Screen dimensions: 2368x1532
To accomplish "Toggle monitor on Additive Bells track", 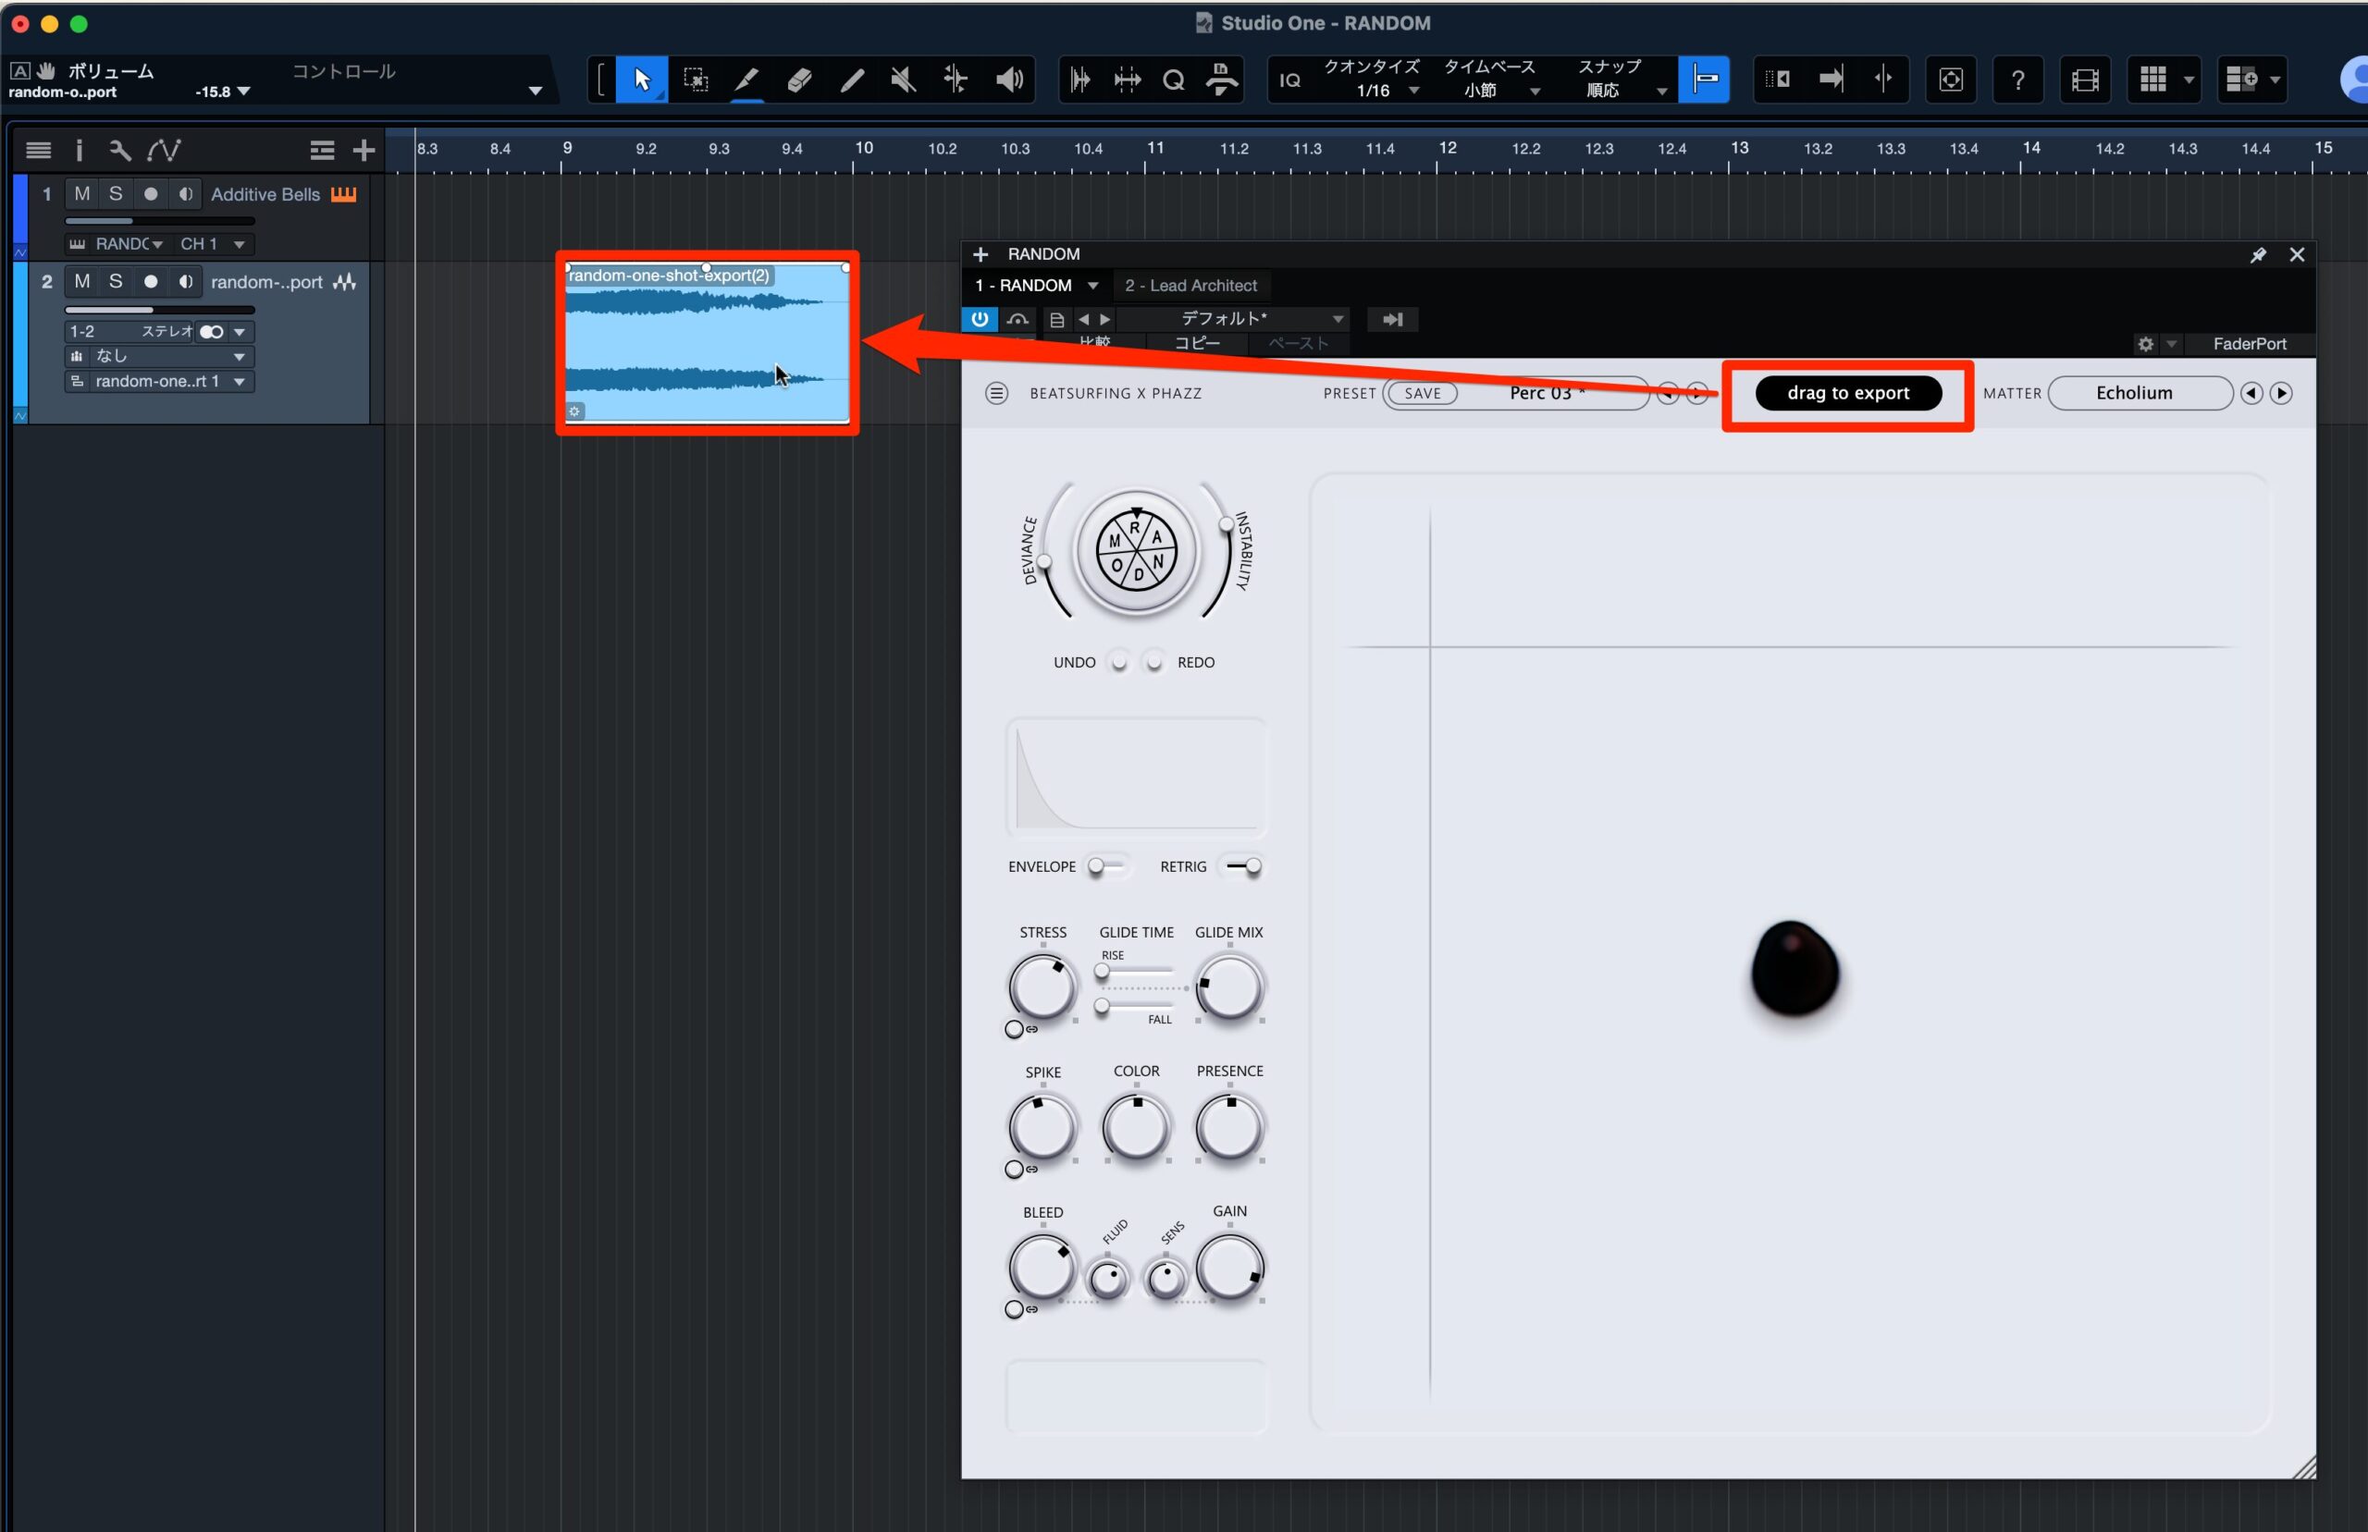I will (x=185, y=194).
